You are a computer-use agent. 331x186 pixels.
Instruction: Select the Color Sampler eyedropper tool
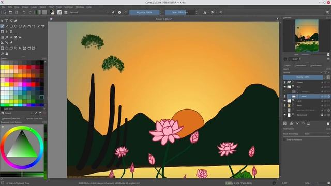coord(7,37)
